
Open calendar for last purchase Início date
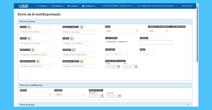118,67
